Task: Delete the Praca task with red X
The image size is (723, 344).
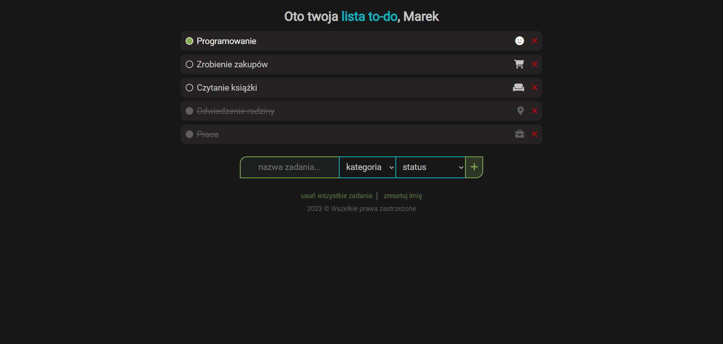Action: point(534,134)
